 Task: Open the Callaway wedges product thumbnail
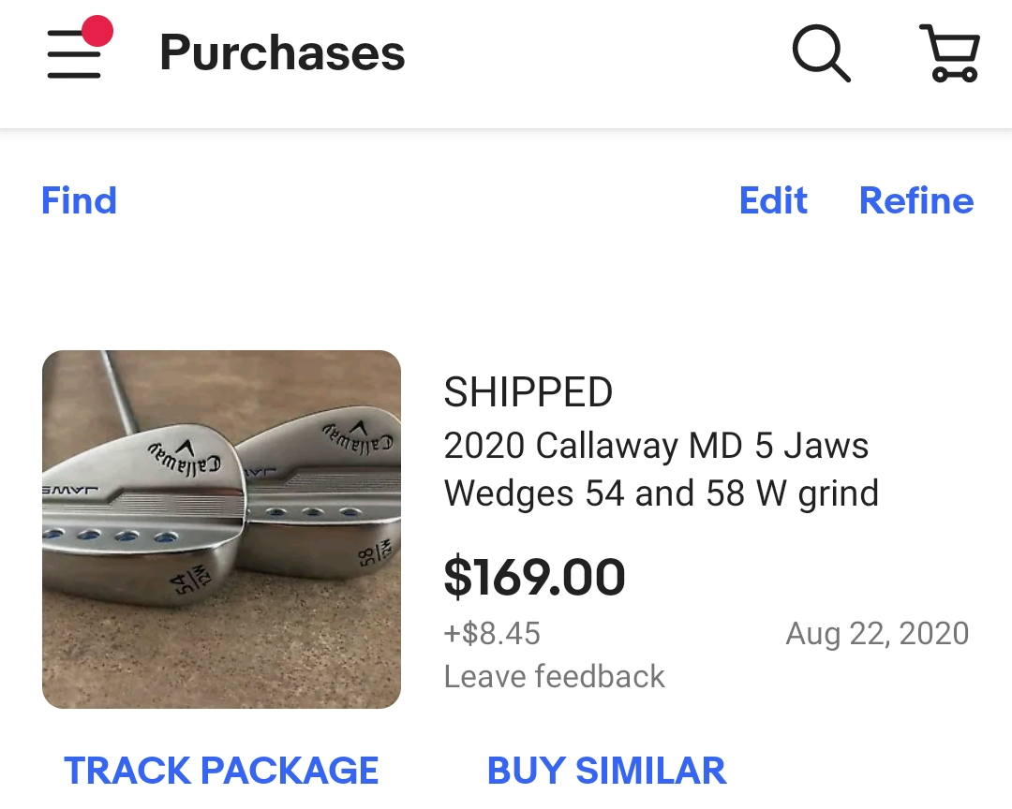[x=221, y=529]
